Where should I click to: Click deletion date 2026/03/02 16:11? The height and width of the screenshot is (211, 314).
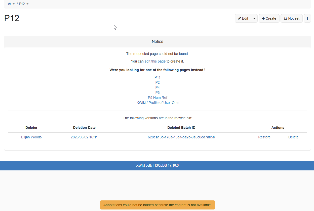tap(84, 137)
